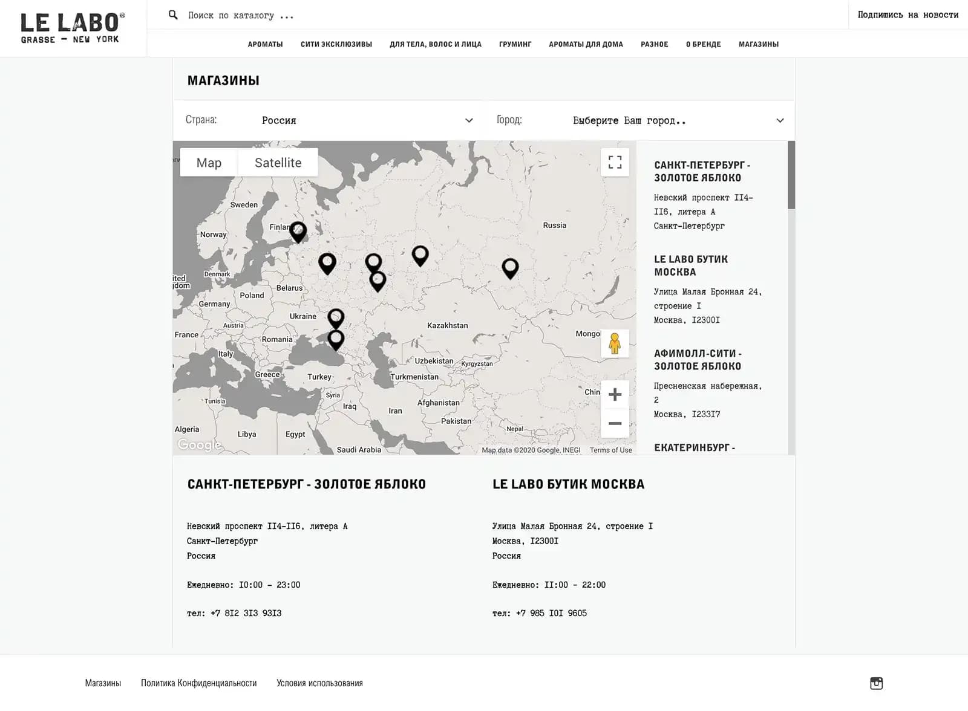Click the Google logo on the map

[198, 445]
